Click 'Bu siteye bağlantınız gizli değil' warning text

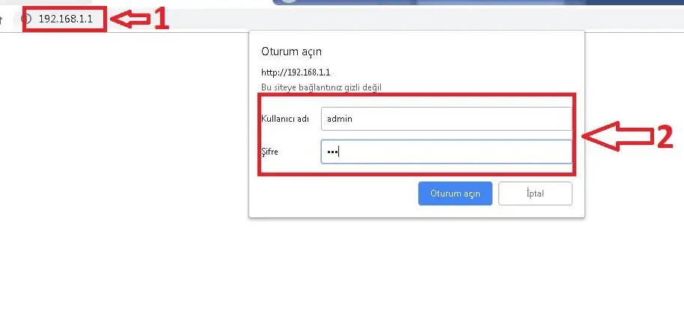(x=322, y=87)
